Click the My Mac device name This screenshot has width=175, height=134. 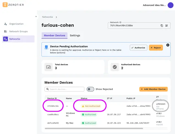click(x=70, y=123)
